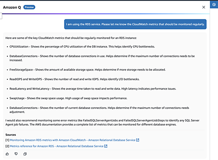This screenshot has height=160, width=218.
Task: Click the ReadLatency and WriteLatency bullet
Action: pos(93,89)
